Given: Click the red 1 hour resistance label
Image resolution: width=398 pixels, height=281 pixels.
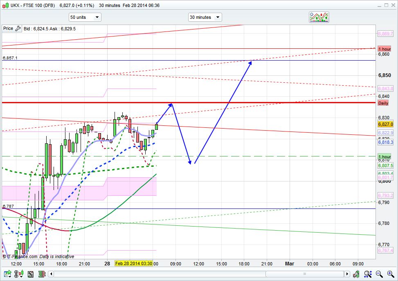Looking at the screenshot, I should point(384,49).
